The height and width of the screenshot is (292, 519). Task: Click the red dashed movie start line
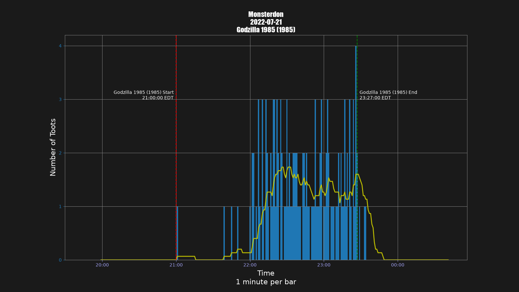(176, 148)
